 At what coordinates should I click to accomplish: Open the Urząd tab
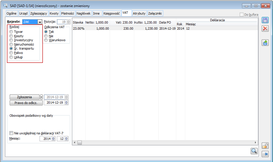point(23,13)
